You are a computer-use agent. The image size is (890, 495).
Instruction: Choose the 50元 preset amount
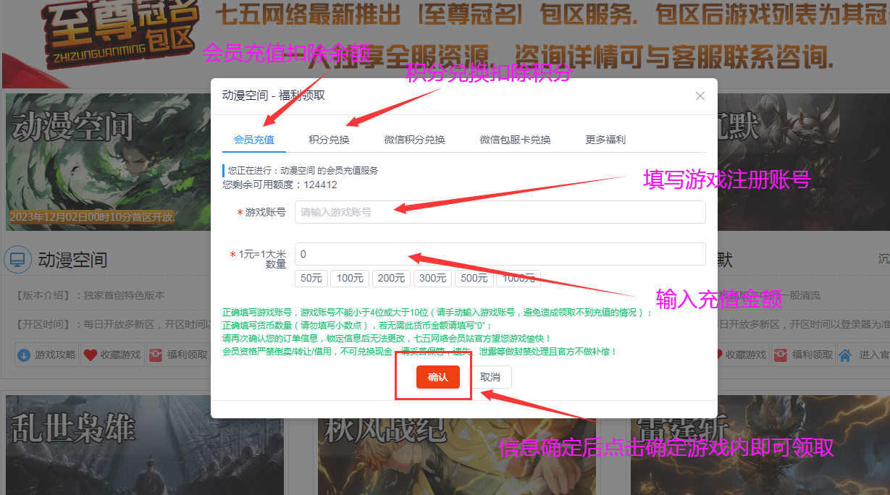coord(311,279)
